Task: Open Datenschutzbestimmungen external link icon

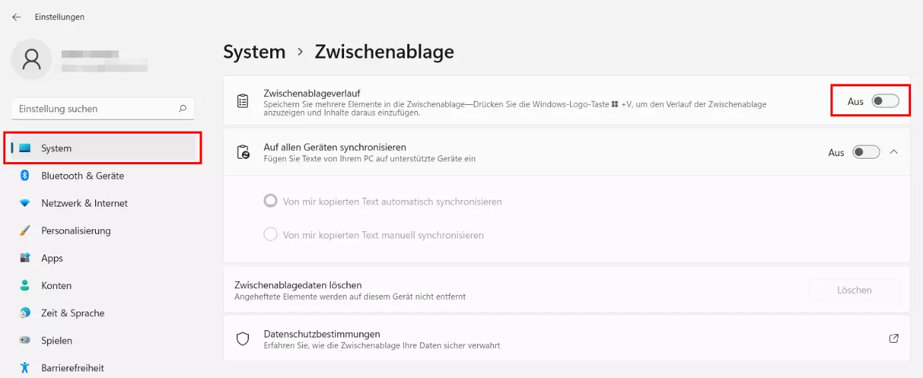Action: coord(894,339)
